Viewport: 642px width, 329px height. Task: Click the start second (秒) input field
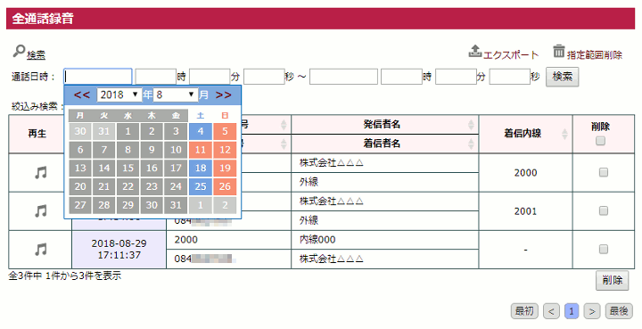(x=264, y=77)
